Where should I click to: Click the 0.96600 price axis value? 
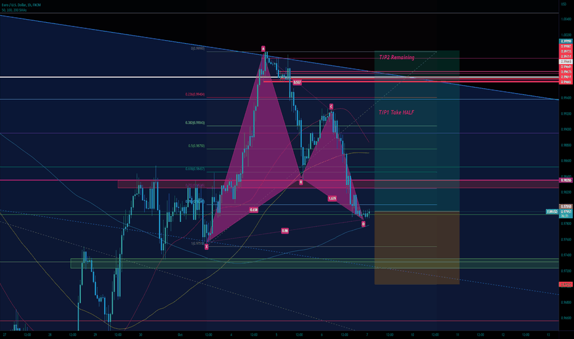[x=566, y=318]
